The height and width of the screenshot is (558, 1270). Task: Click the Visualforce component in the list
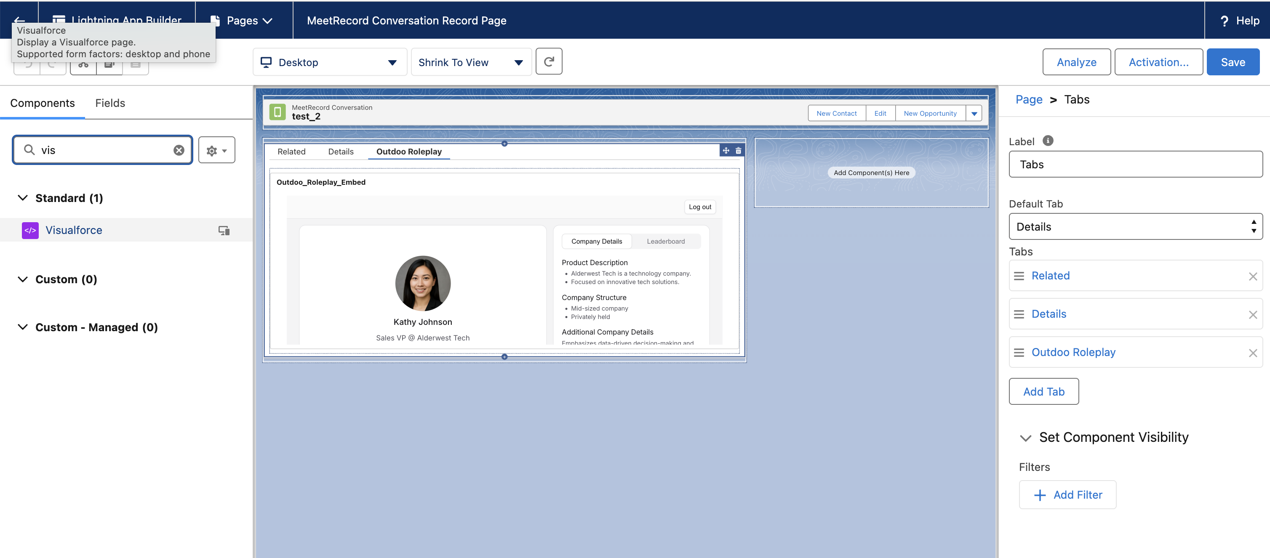126,230
